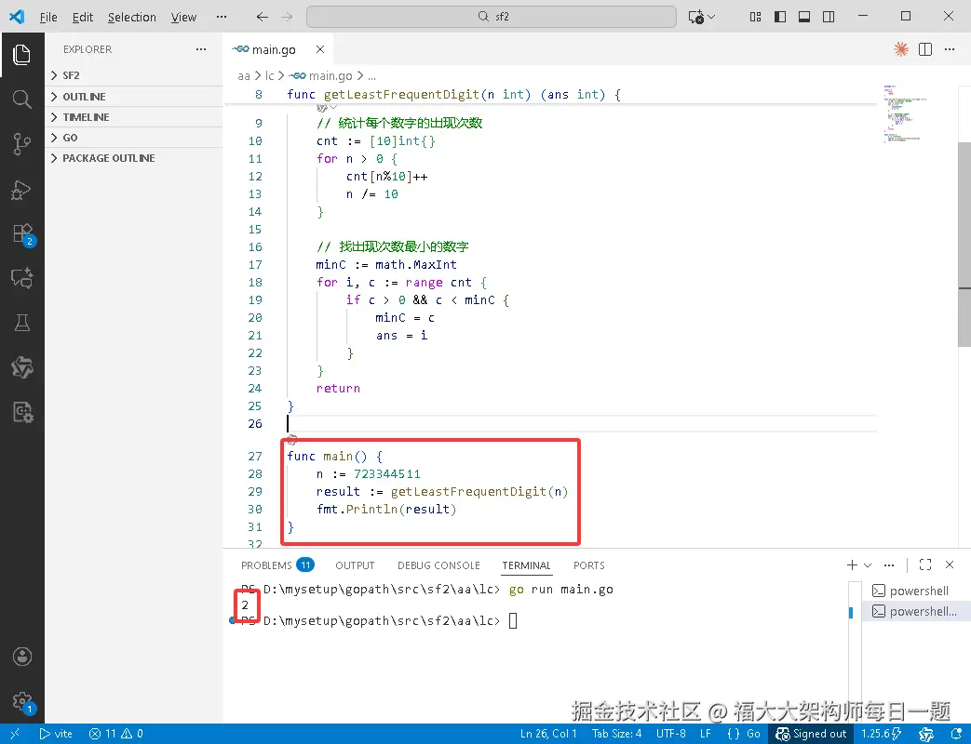Image resolution: width=971 pixels, height=744 pixels.
Task: Open the Accounts icon in activity bar
Action: [21, 657]
